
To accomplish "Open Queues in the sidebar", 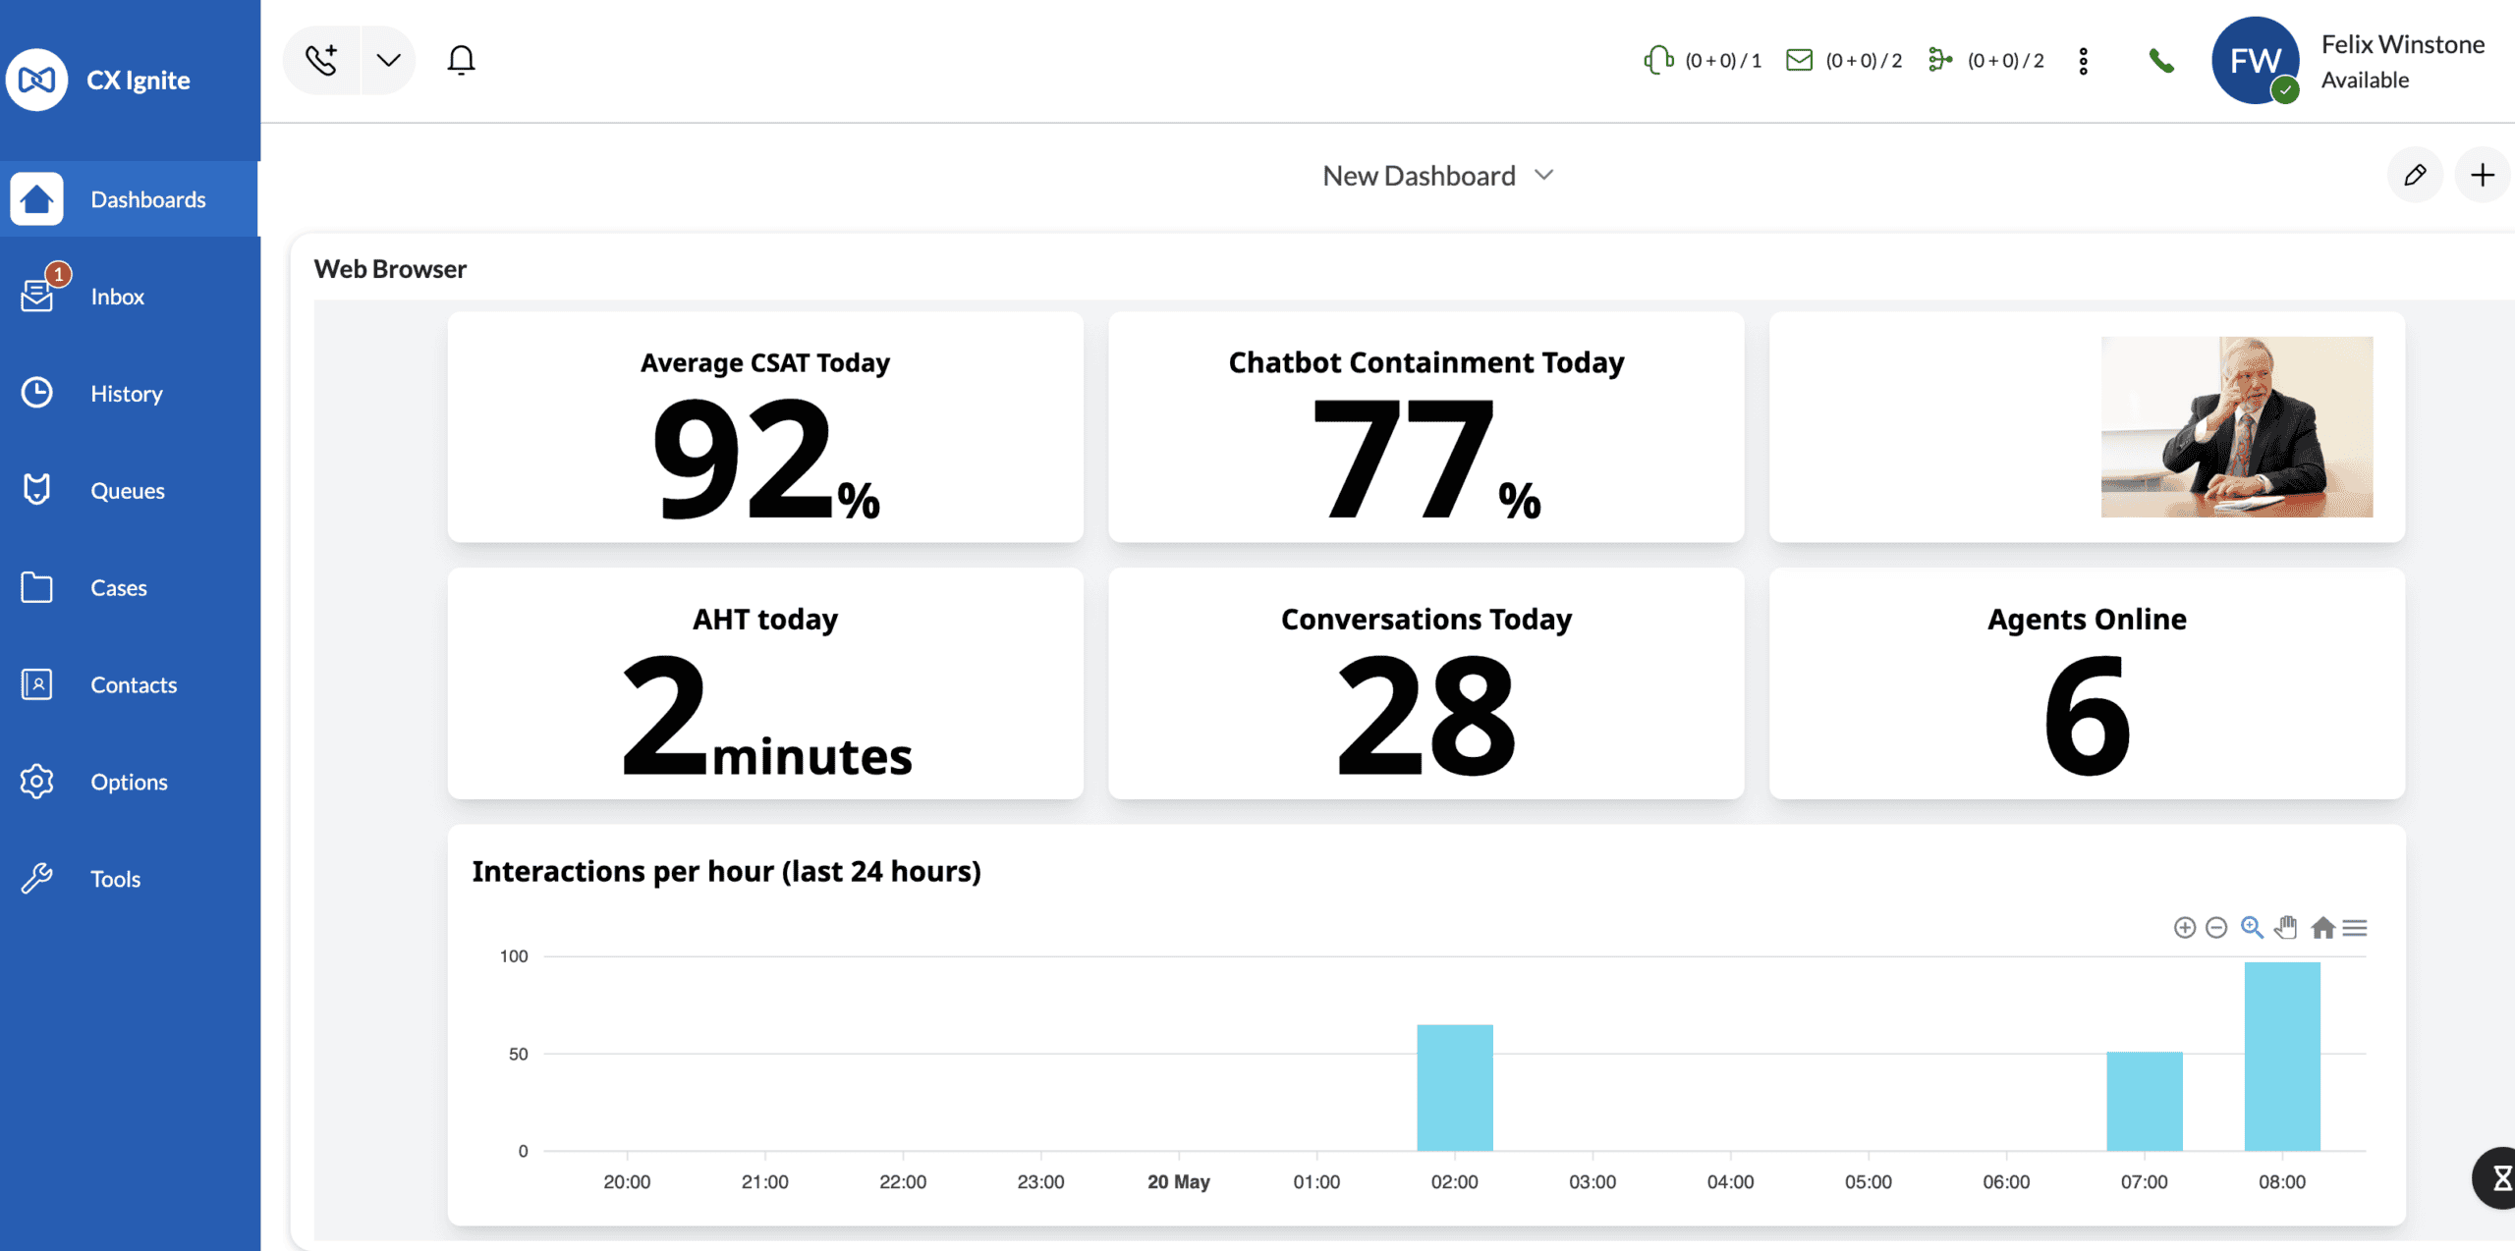I will 129,490.
